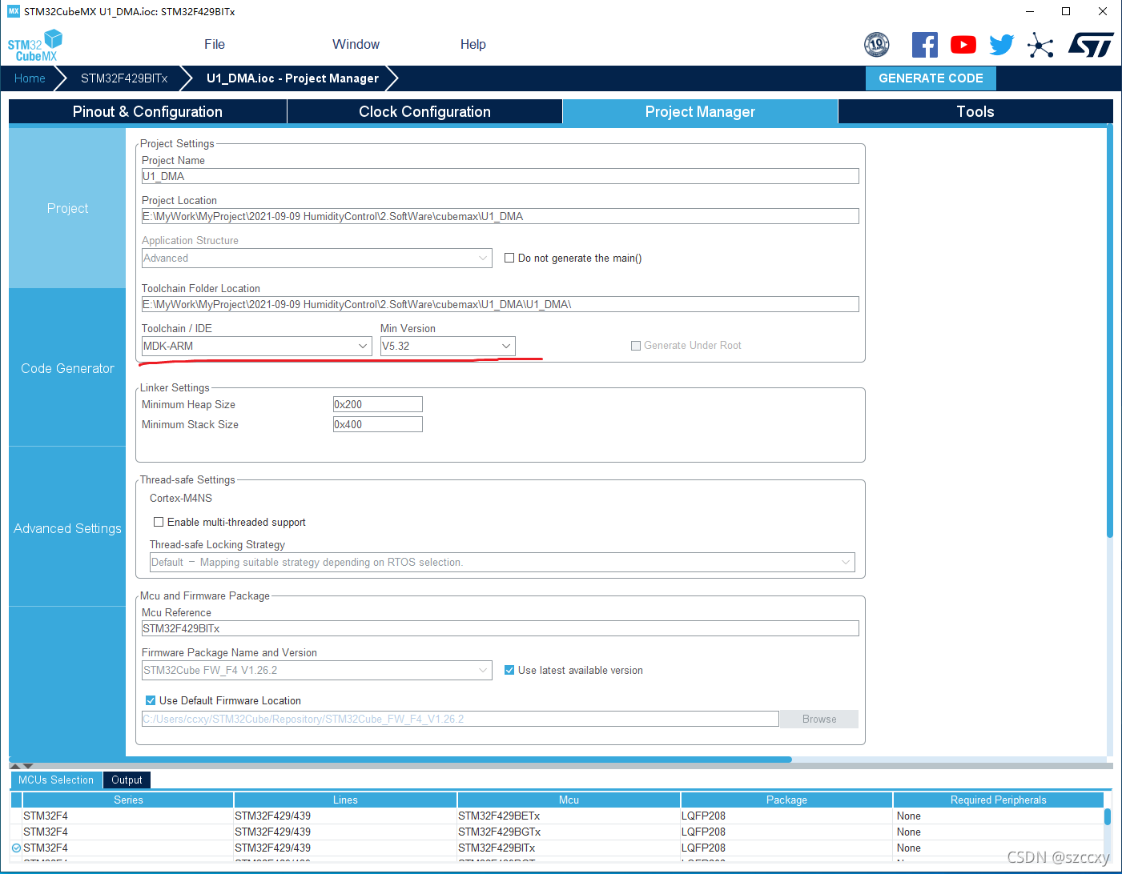
Task: Click the Mcu Reference field
Action: pos(500,628)
